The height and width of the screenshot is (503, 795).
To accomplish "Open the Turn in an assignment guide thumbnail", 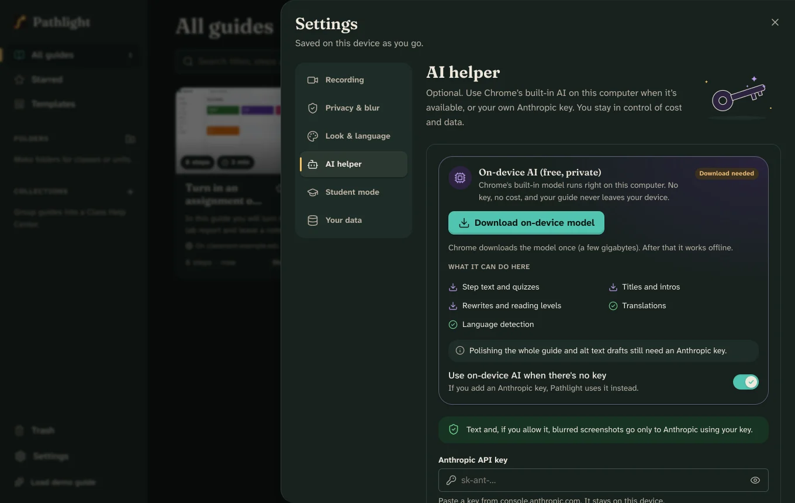I will pyautogui.click(x=229, y=131).
